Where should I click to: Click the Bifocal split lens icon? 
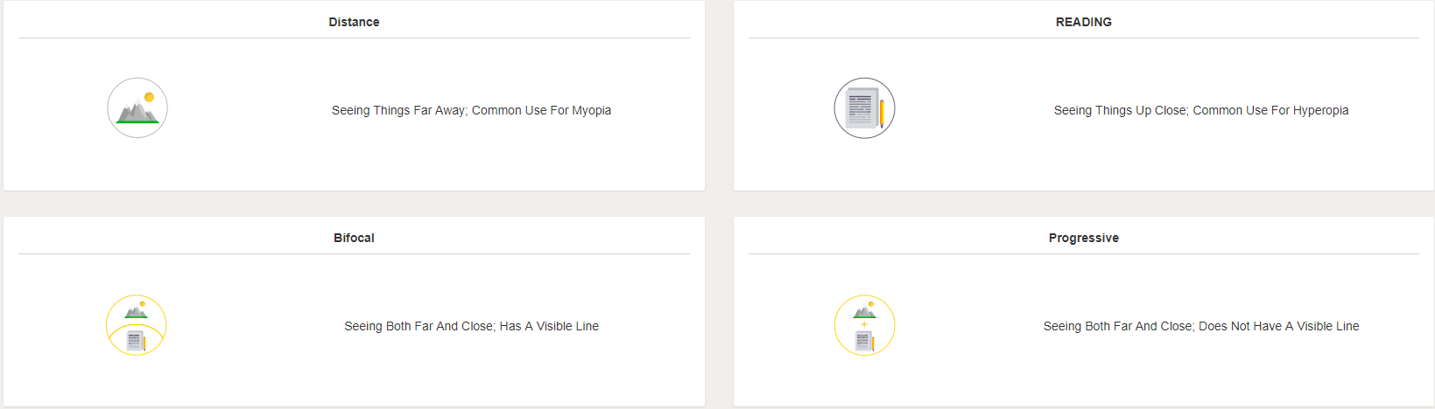[137, 325]
